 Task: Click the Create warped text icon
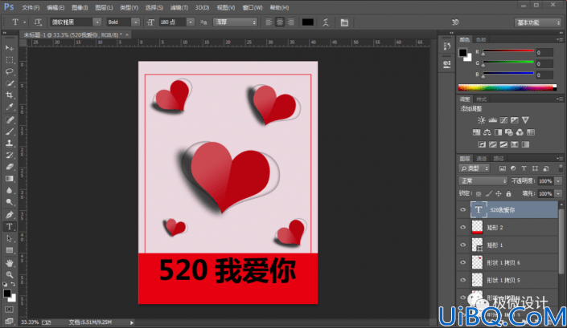pos(326,22)
